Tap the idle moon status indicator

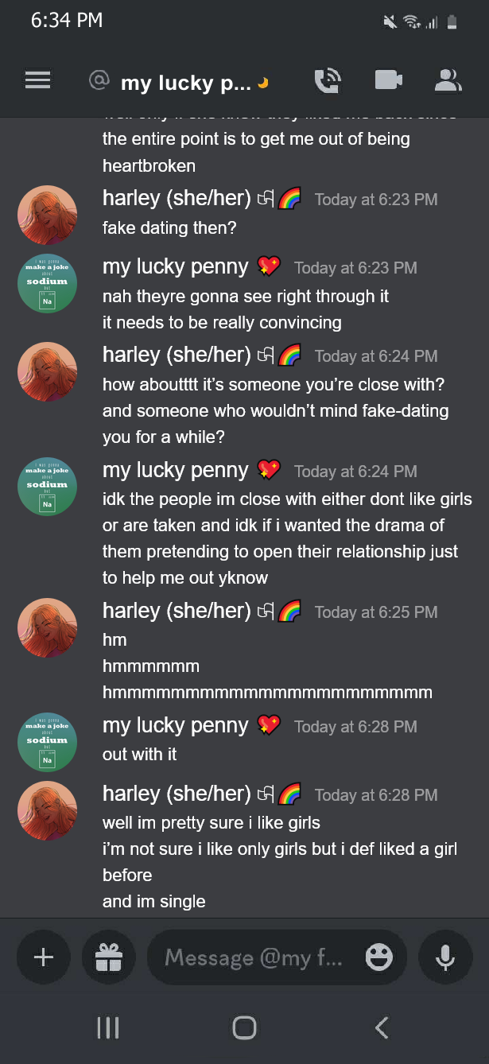264,82
